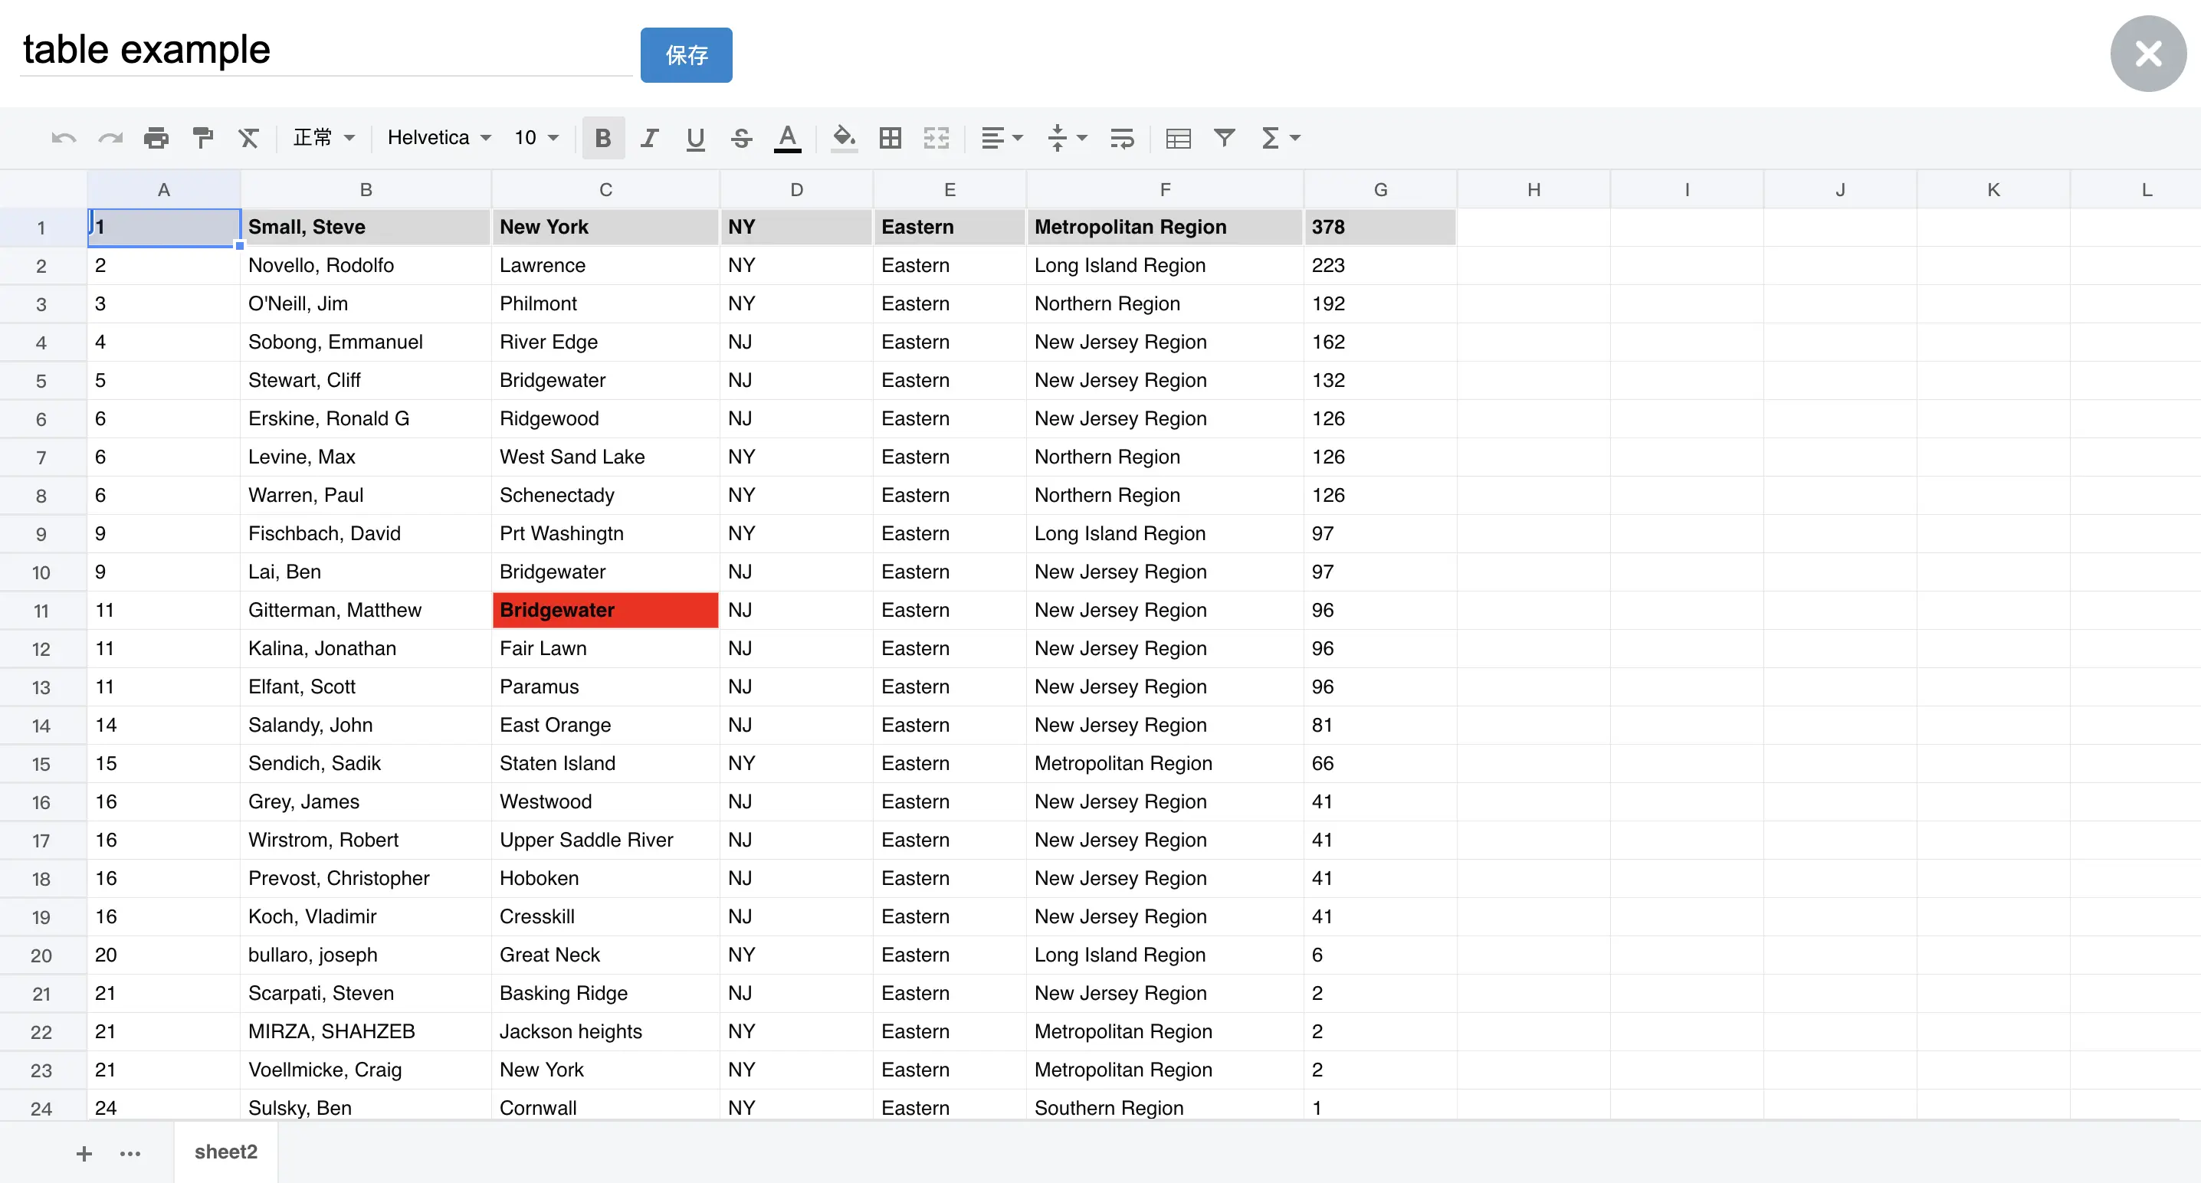The height and width of the screenshot is (1183, 2201).
Task: Select column C header
Action: click(605, 189)
